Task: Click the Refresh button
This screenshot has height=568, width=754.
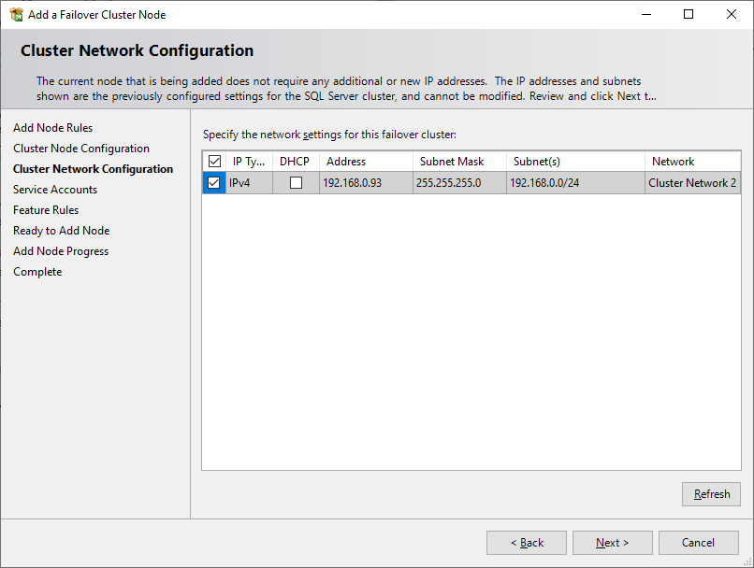Action: pos(711,494)
